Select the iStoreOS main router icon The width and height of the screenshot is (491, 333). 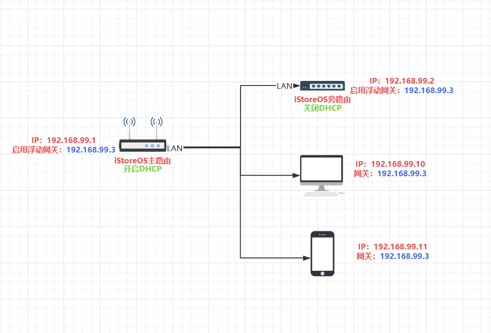[x=143, y=145]
